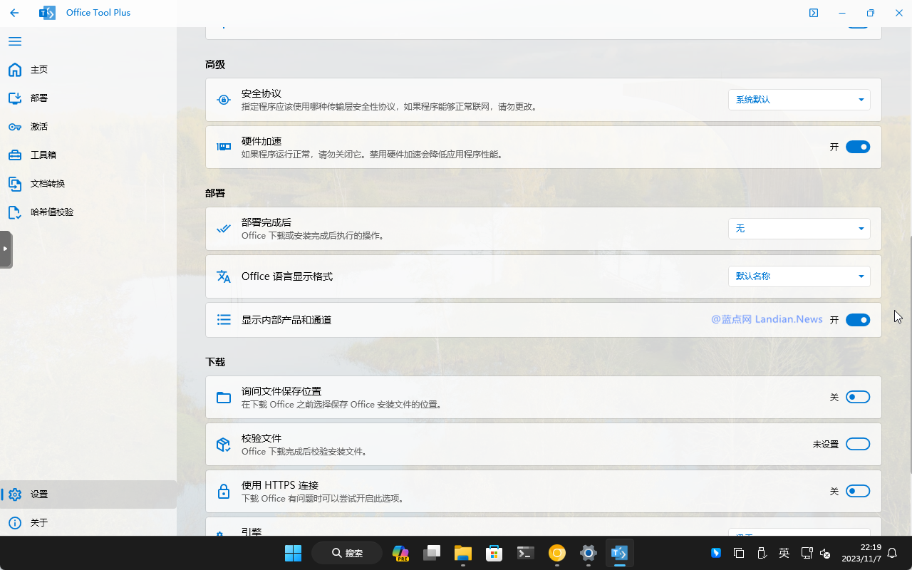This screenshot has width=912, height=570.
Task: Expand the side panel arrow handle
Action: tap(6, 249)
